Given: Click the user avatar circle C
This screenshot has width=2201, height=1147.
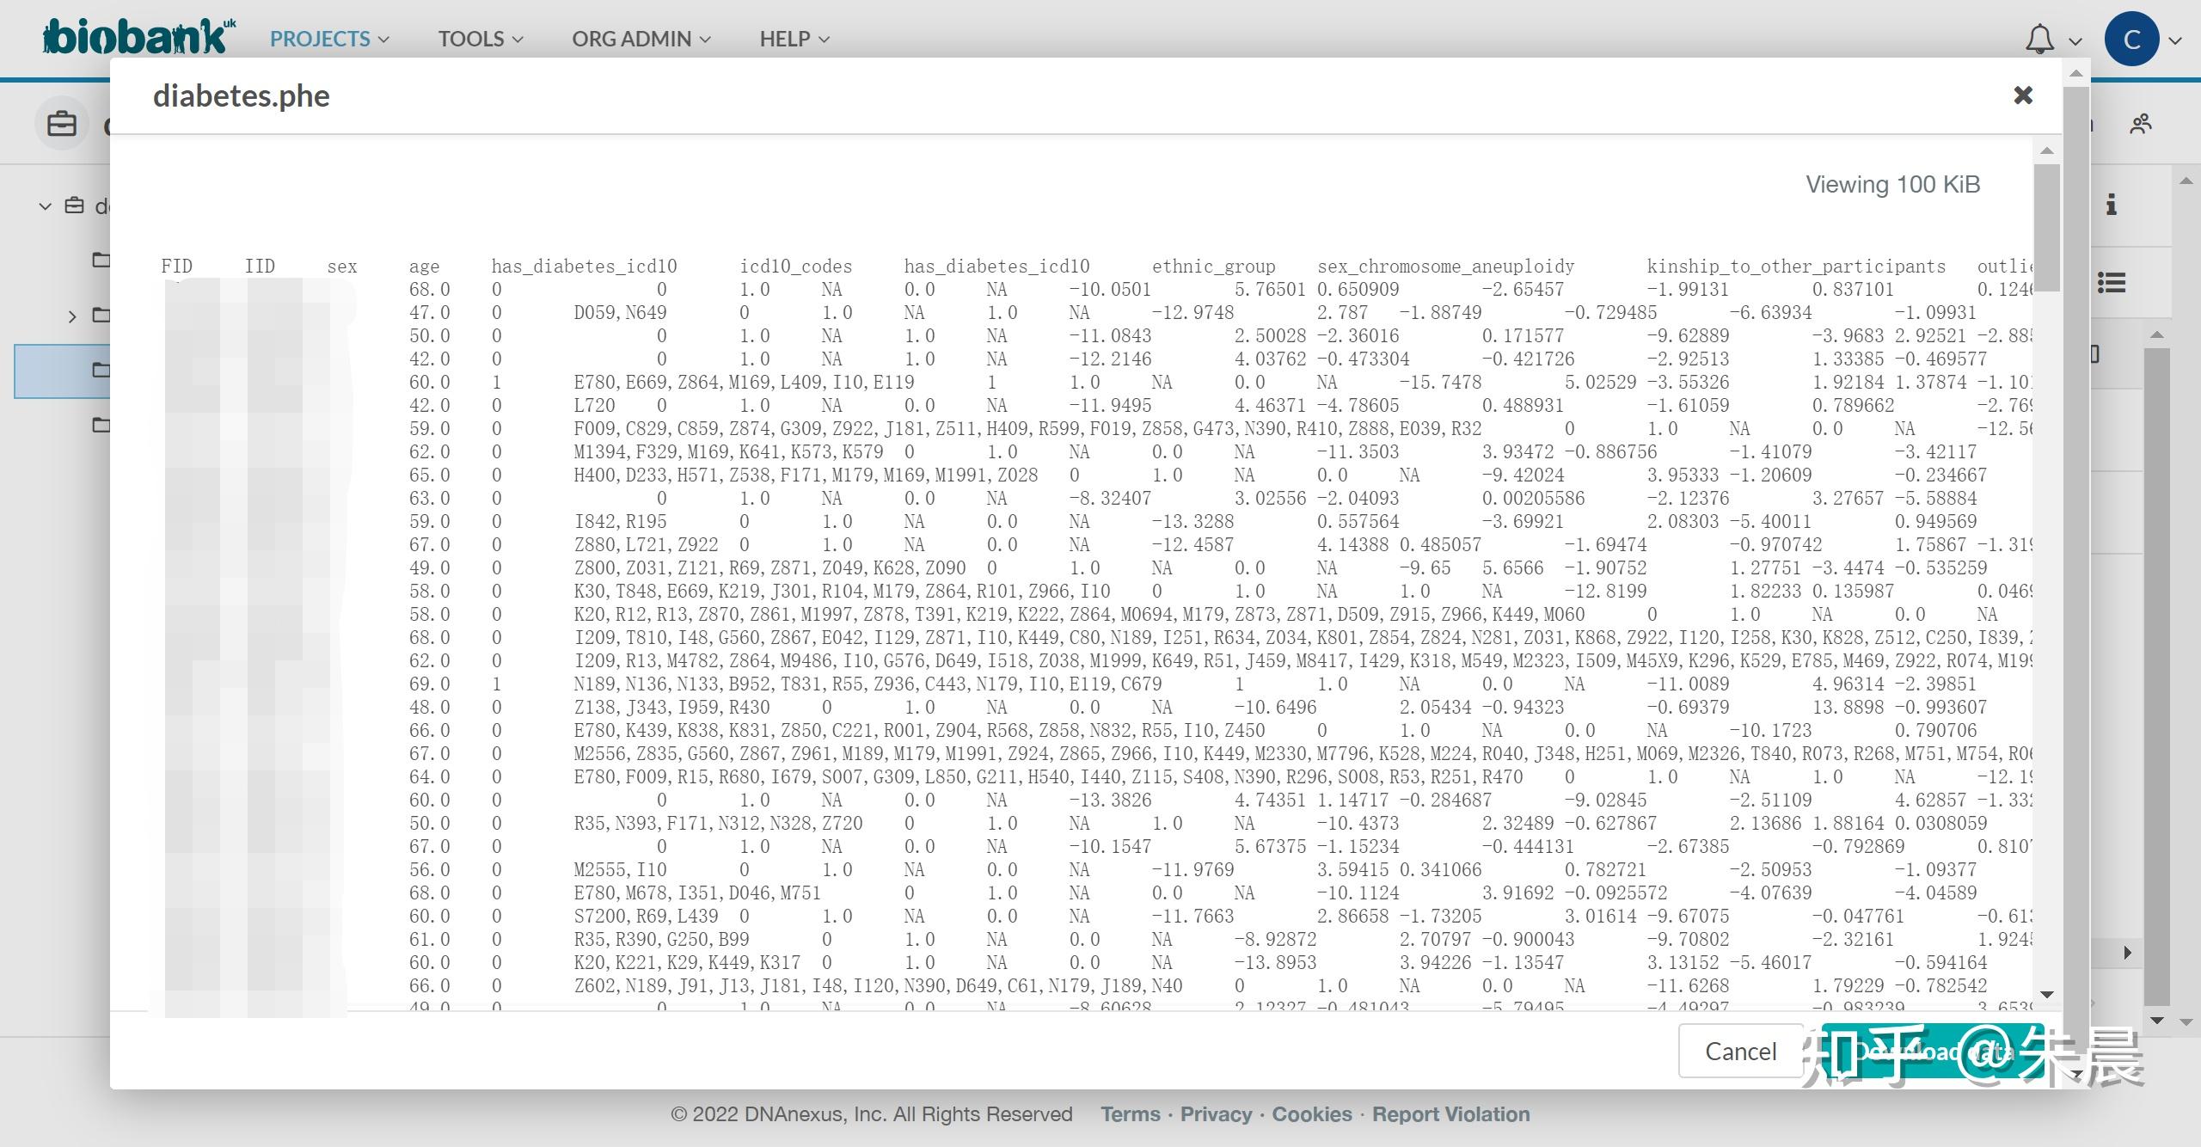Looking at the screenshot, I should coord(2130,40).
